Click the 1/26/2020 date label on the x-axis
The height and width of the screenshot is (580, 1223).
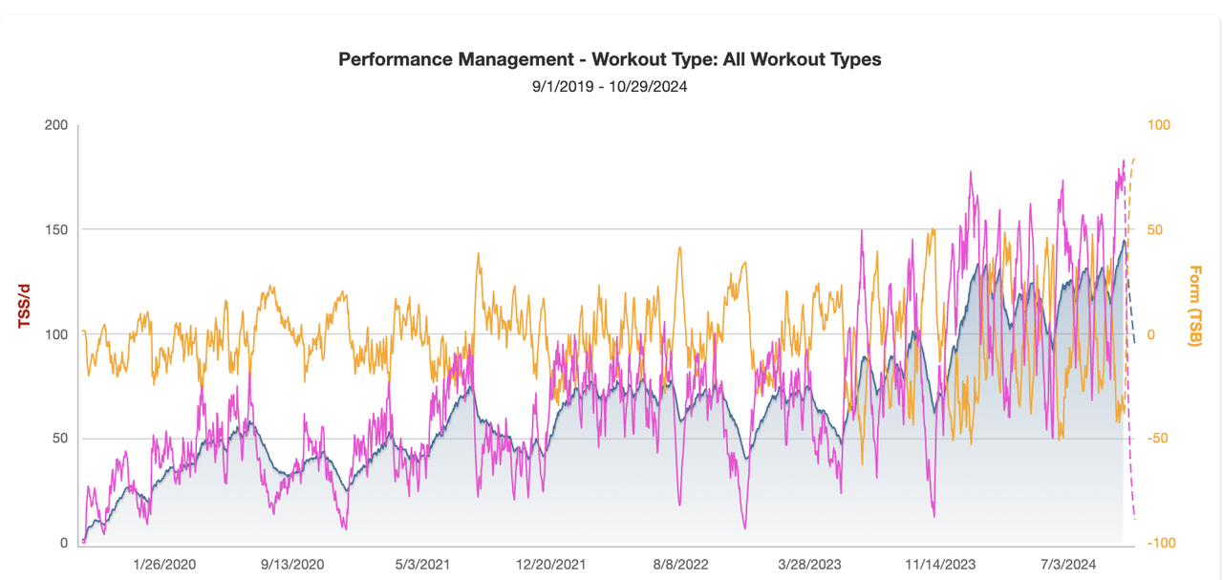pos(164,565)
